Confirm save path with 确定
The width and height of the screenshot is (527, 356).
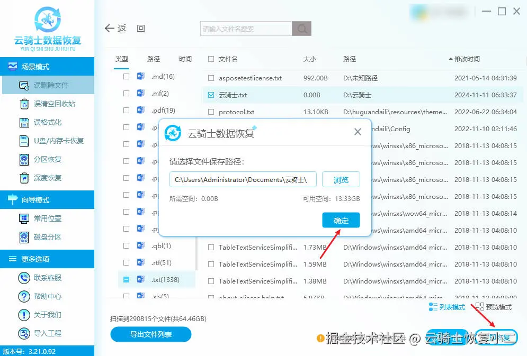point(341,220)
